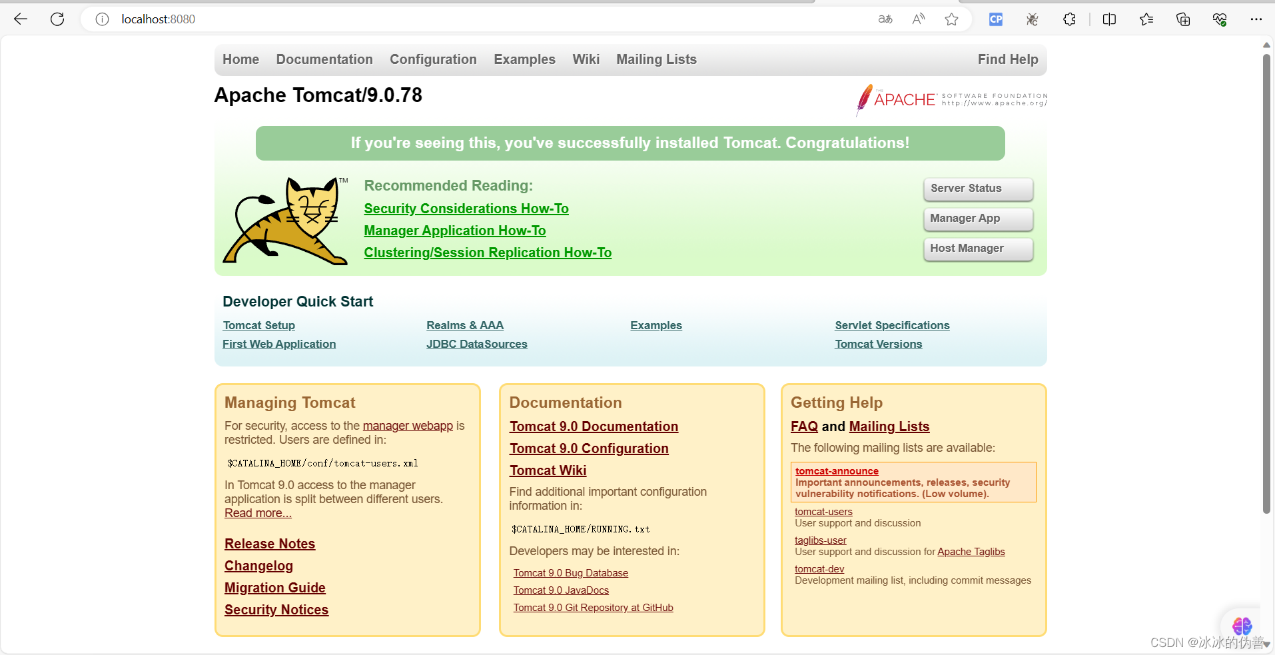Open the favorites list icon
Viewport: 1275px width, 655px height.
coord(1146,19)
